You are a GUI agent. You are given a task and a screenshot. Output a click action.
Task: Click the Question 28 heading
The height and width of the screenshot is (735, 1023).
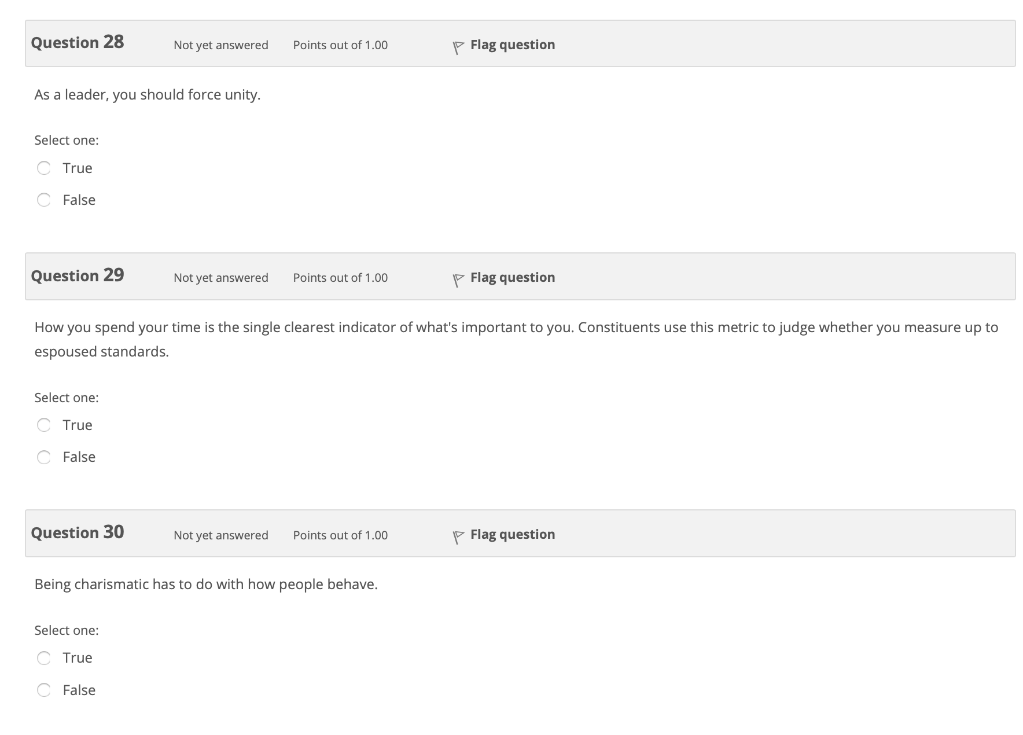(x=78, y=42)
